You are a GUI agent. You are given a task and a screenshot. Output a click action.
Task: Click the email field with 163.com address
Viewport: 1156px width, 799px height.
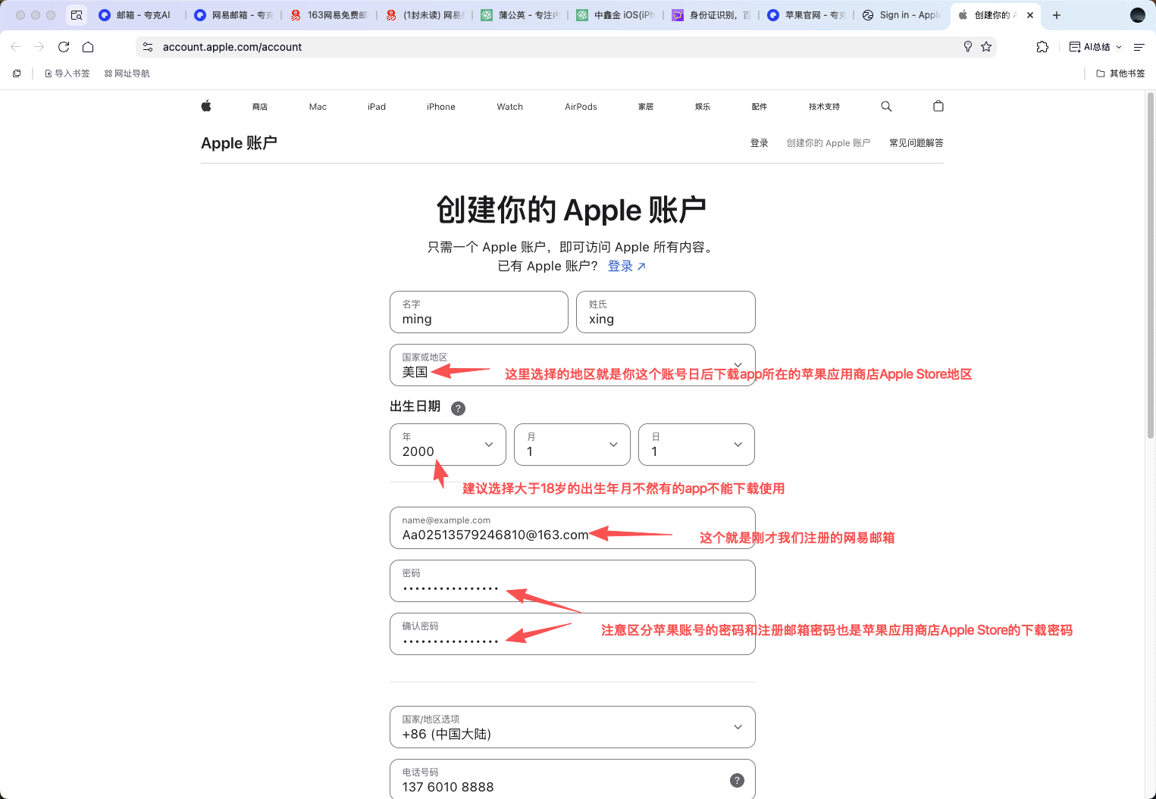(572, 528)
